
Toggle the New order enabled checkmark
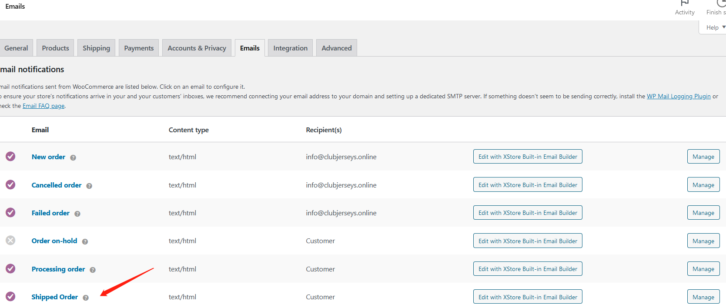tap(10, 156)
